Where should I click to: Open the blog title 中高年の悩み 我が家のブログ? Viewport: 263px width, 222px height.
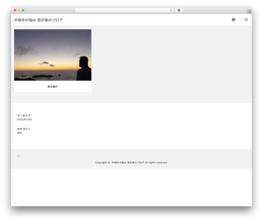(x=38, y=20)
